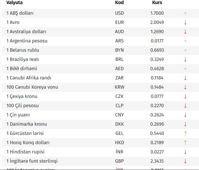Click '1 Gürcüstan larisi' row label
The image size is (199, 170).
click(25, 133)
